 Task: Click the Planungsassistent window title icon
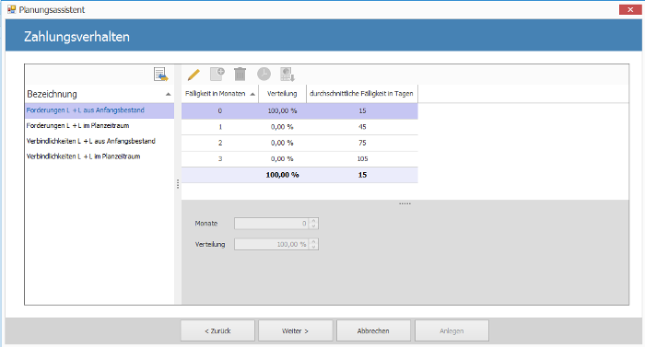click(11, 9)
